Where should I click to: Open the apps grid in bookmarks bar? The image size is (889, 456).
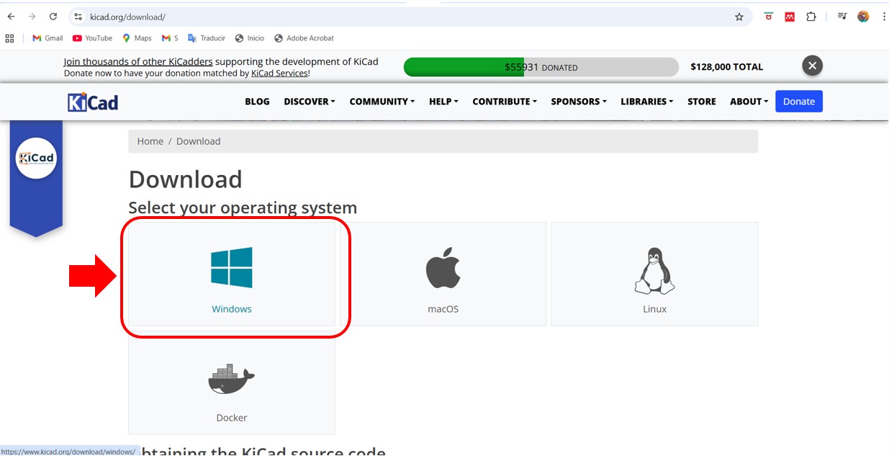[x=9, y=38]
